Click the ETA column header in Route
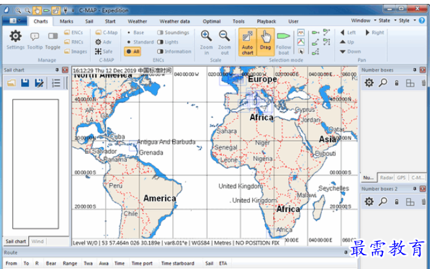The image size is (430, 269). (223, 263)
